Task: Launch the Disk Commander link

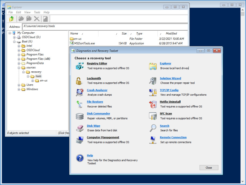Action: 98,113
